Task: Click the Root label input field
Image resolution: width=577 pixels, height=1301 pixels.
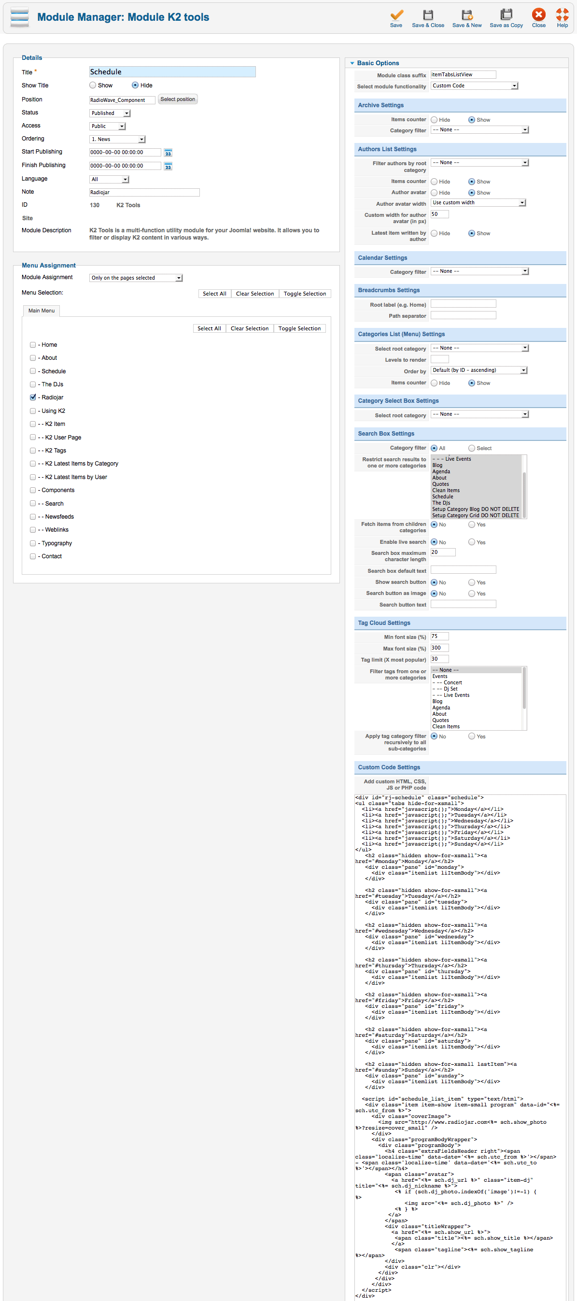Action: [464, 304]
